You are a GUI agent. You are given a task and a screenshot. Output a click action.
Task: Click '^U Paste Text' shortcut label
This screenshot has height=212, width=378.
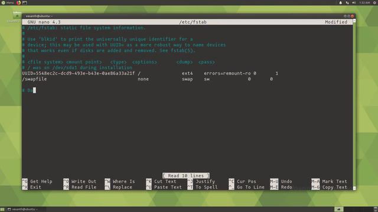164,187
